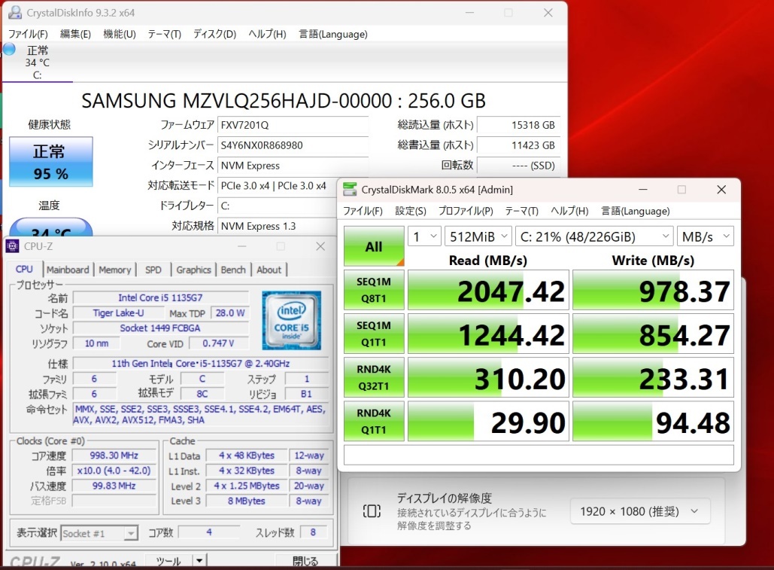Click the RND4K Q1T1 read result 29.90

[488, 421]
